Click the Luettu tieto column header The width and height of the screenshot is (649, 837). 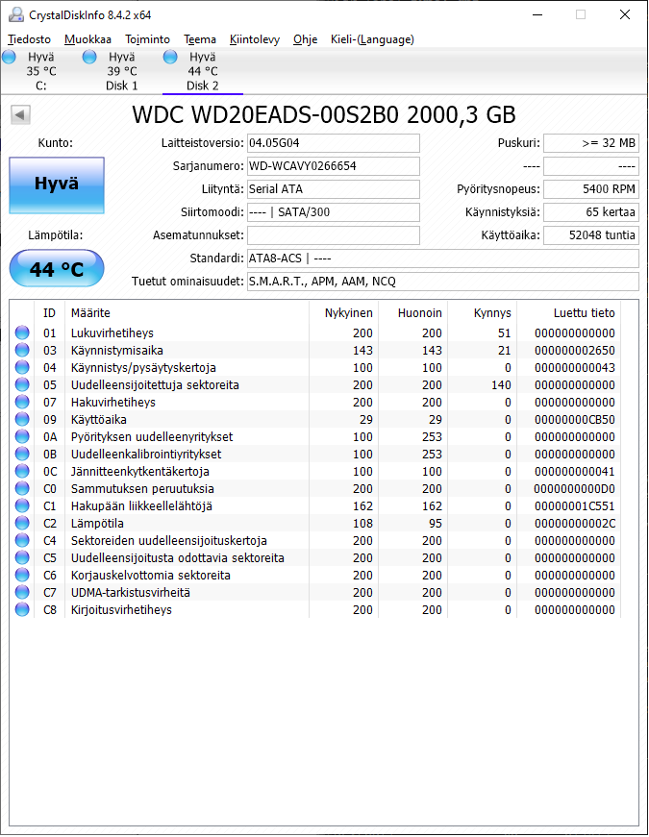click(x=569, y=313)
